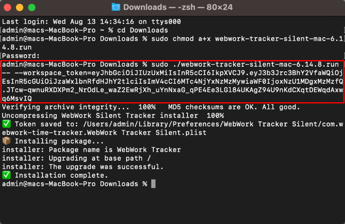
Task: Close the Terminal window with red button
Action: point(7,8)
